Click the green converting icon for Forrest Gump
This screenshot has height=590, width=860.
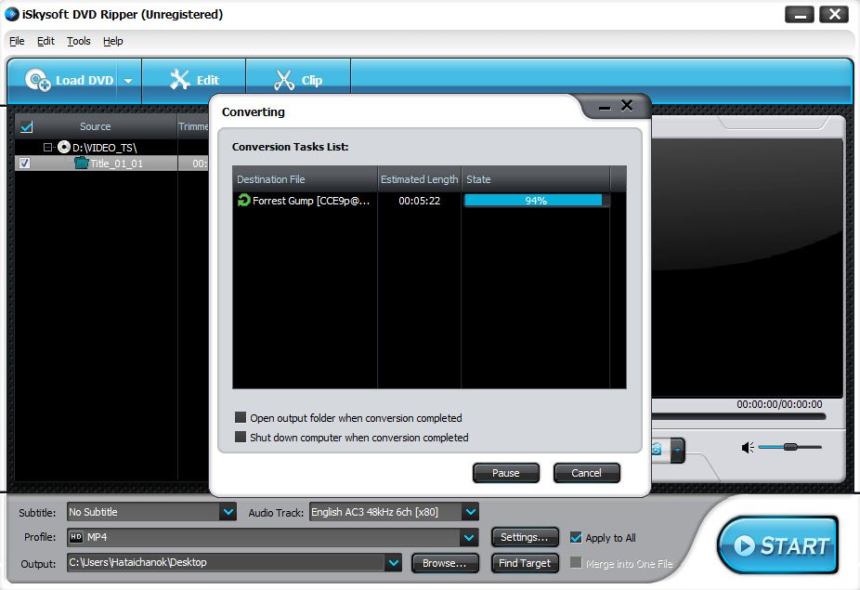243,201
